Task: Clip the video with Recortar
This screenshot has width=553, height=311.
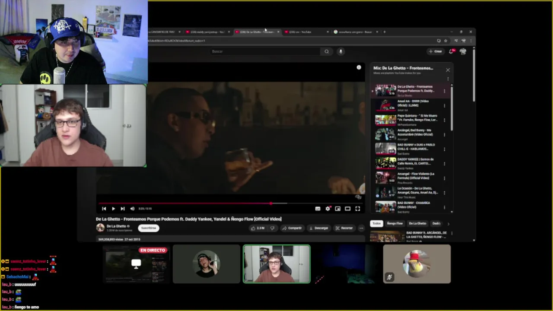Action: tap(344, 228)
